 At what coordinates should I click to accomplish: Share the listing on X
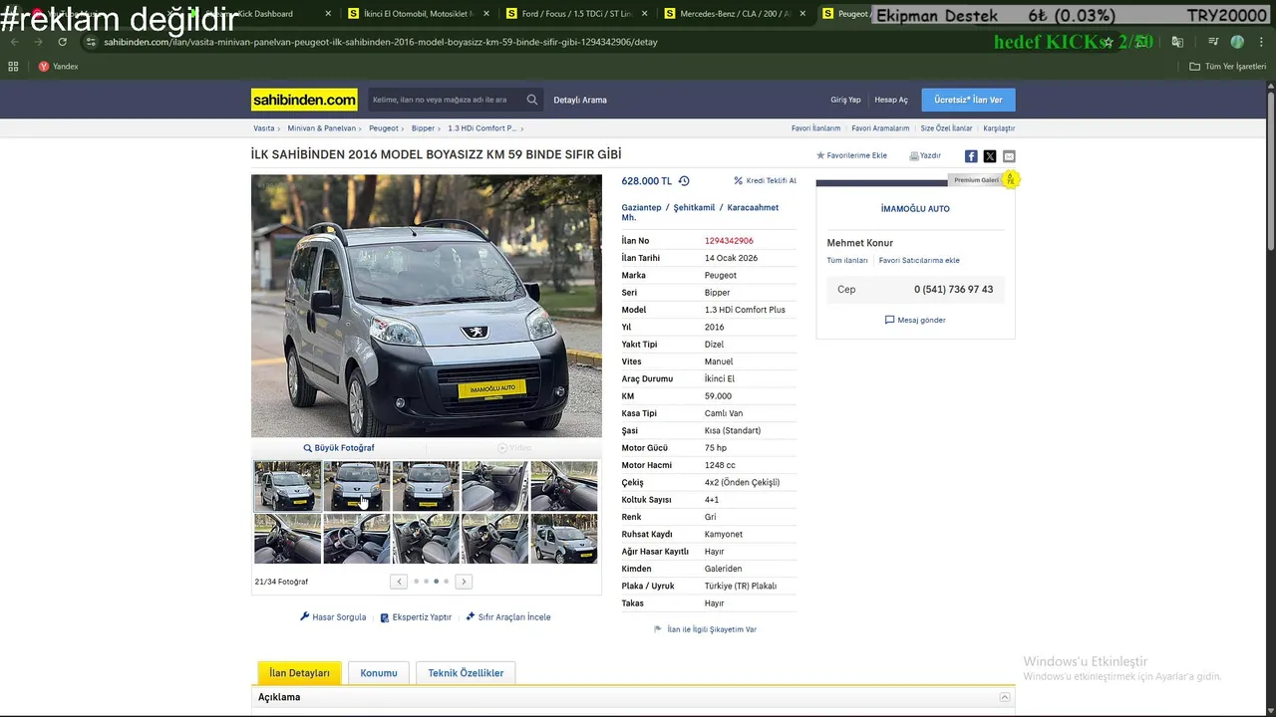pyautogui.click(x=990, y=156)
